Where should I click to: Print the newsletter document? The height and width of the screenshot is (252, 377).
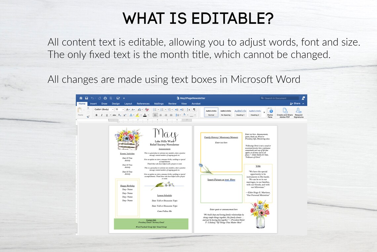click(x=105, y=98)
